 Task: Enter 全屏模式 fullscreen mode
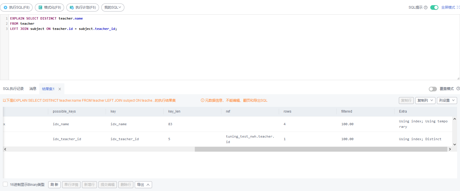pyautogui.click(x=450, y=7)
